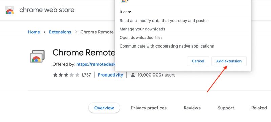The width and height of the screenshot is (271, 122).
Task: Click 'Read and modify data that you copy and paste'
Action: click(163, 21)
